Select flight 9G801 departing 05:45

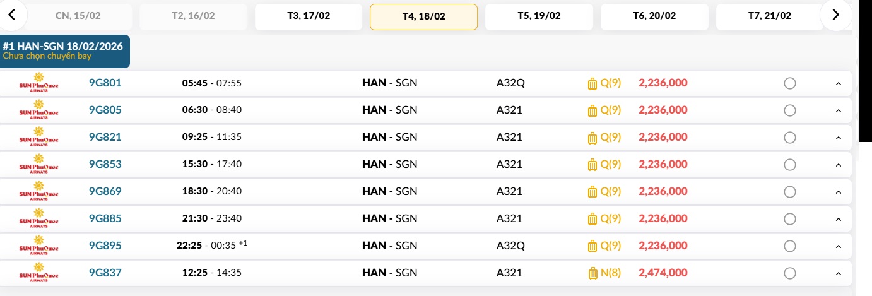click(789, 83)
